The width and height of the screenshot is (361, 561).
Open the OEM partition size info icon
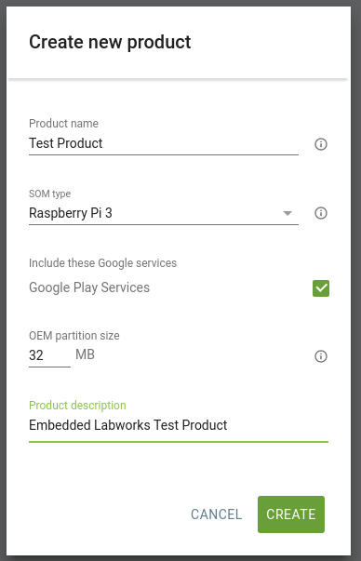pos(321,356)
